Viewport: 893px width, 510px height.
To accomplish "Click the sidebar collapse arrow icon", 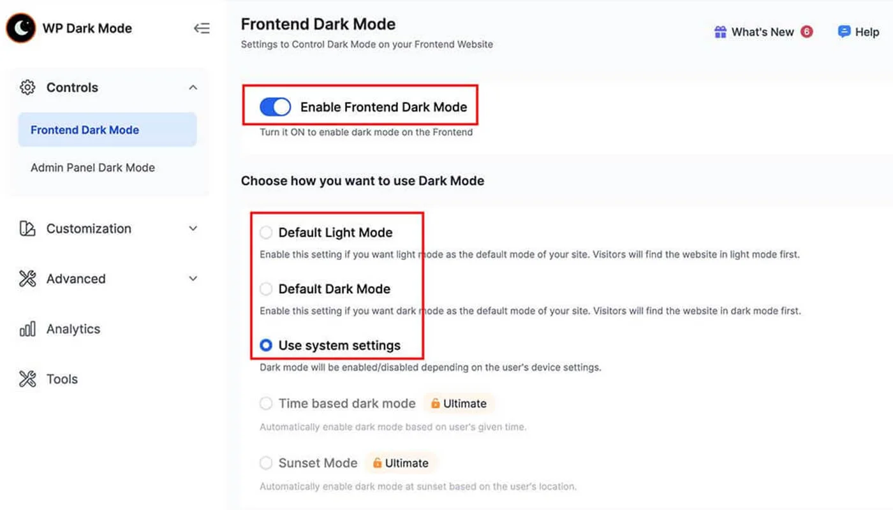I will [x=202, y=28].
